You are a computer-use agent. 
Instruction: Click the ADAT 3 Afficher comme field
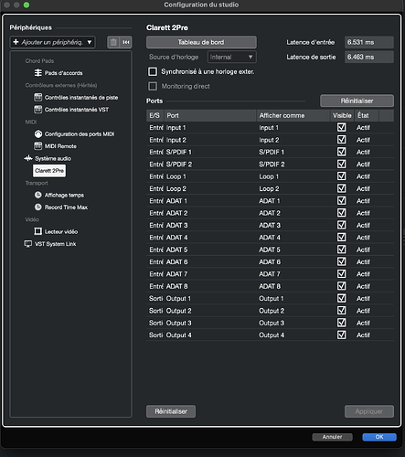(x=293, y=225)
